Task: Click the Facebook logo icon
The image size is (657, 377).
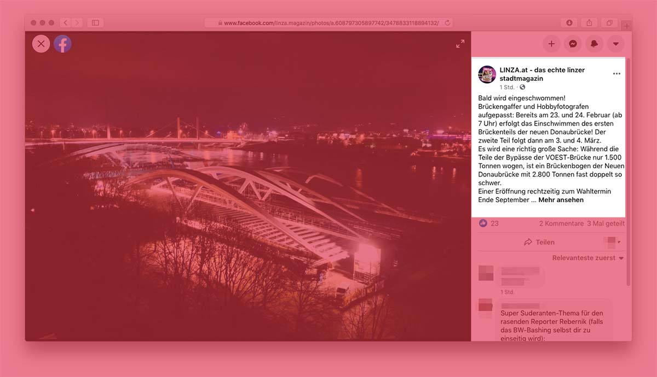Action: [x=62, y=44]
